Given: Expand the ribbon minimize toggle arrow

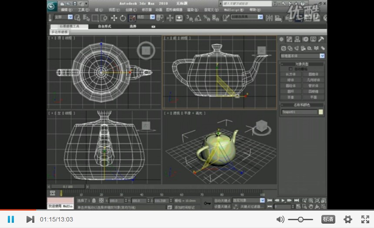Looking at the screenshot, I should pyautogui.click(x=154, y=27).
